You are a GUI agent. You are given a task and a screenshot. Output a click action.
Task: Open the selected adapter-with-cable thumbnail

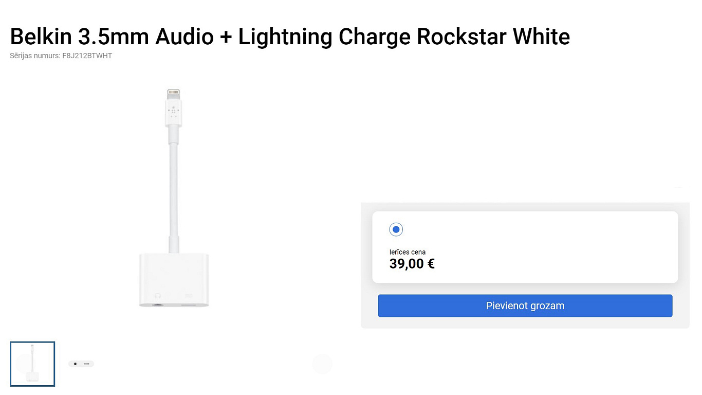click(x=32, y=364)
